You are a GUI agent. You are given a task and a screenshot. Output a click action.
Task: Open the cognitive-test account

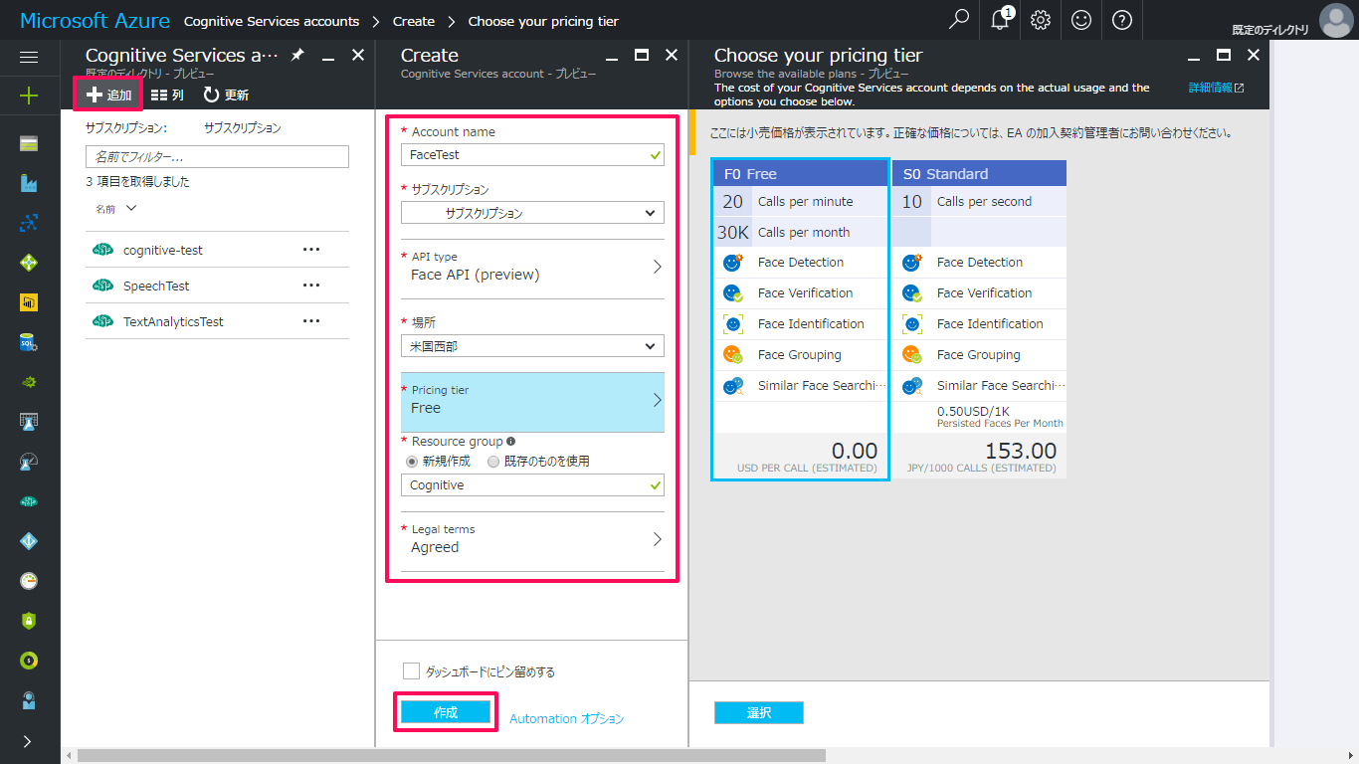[x=163, y=250]
